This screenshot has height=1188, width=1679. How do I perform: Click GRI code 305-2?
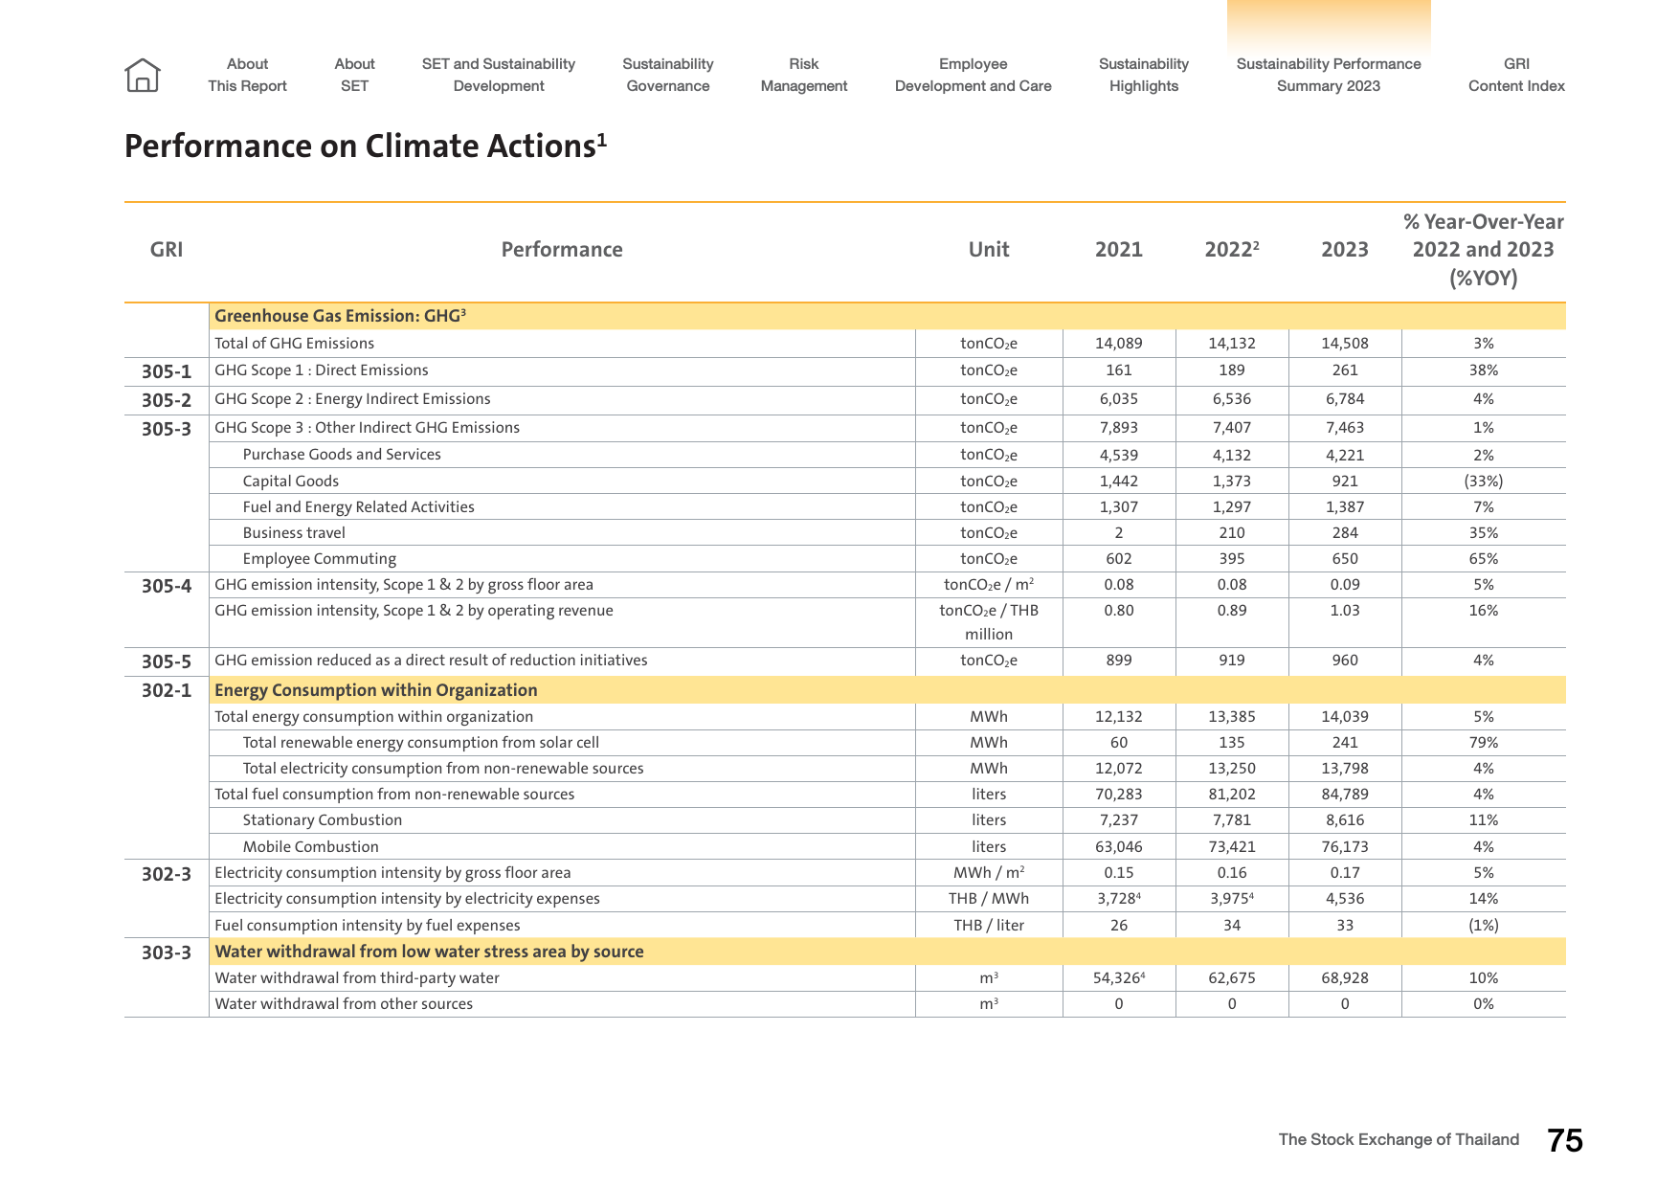(x=167, y=400)
